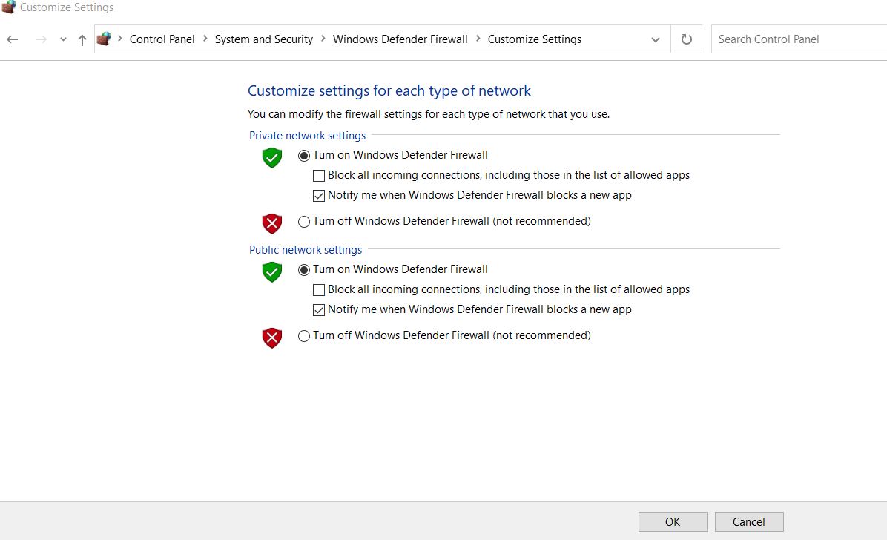Discard changes with Cancel button
This screenshot has height=540, width=887.
coord(749,522)
